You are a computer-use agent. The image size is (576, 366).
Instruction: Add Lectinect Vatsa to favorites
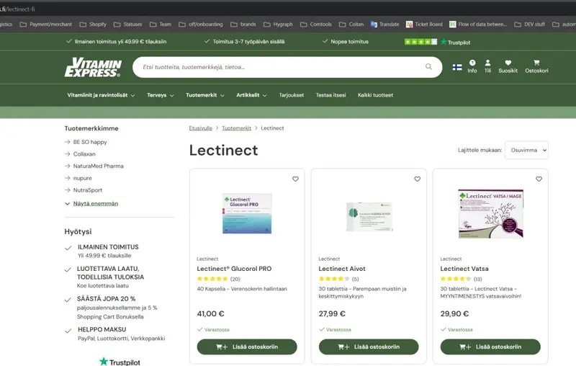coord(539,179)
